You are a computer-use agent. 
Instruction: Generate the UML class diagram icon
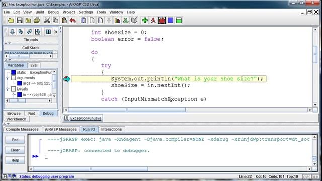pos(126,20)
